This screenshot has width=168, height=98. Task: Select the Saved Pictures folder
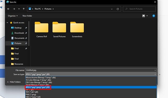pyautogui.click(x=59, y=30)
